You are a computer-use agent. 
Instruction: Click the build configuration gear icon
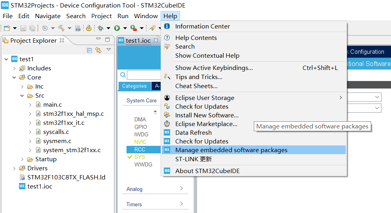point(45,28)
